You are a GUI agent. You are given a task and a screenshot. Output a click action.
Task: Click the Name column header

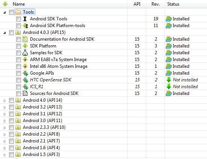[x=19, y=4]
